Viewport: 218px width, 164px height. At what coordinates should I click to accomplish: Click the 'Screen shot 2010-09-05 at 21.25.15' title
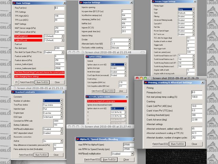(40, 88)
